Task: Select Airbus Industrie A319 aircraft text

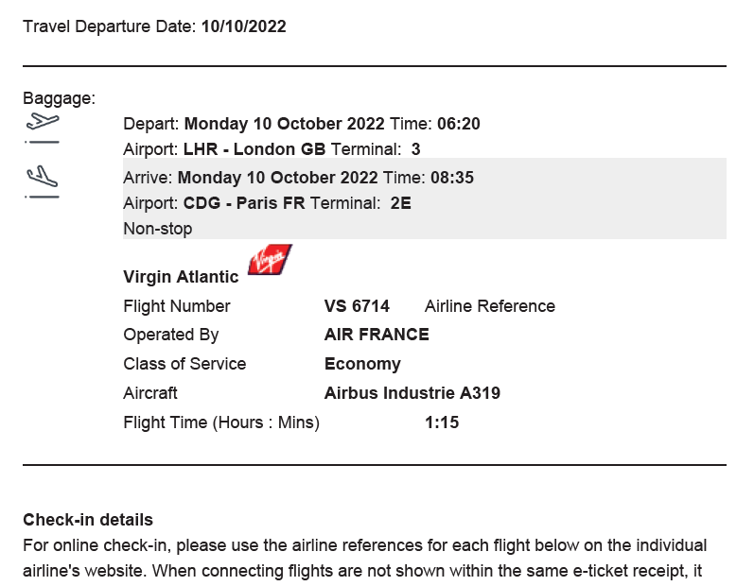Action: [412, 393]
